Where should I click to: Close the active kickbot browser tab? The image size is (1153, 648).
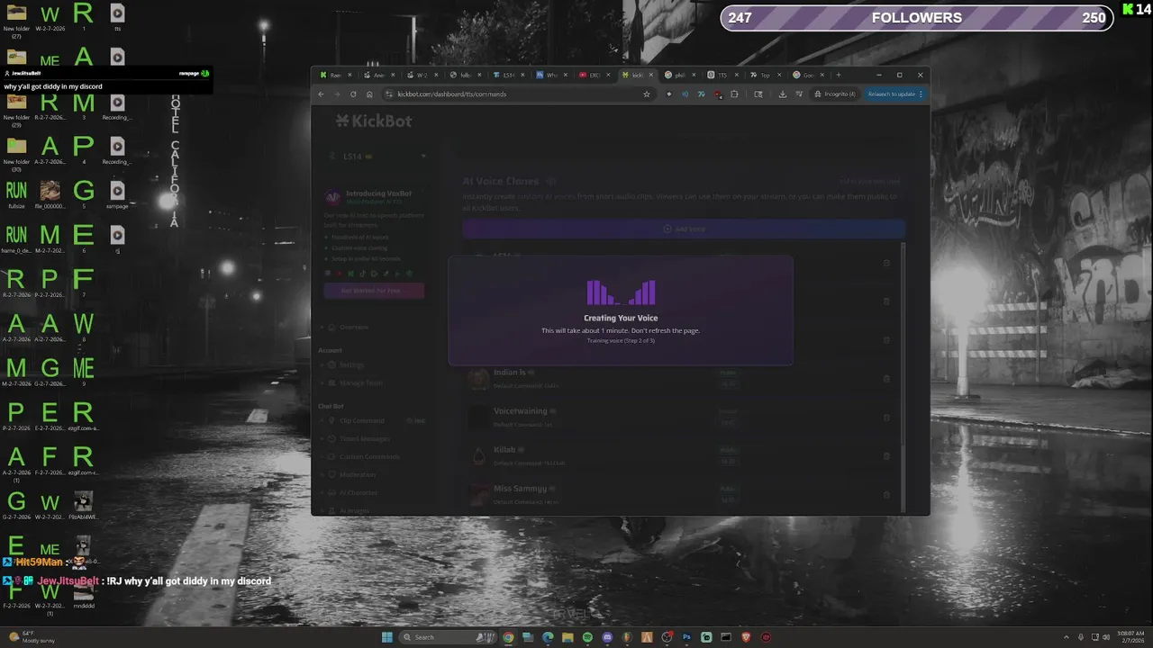(651, 75)
